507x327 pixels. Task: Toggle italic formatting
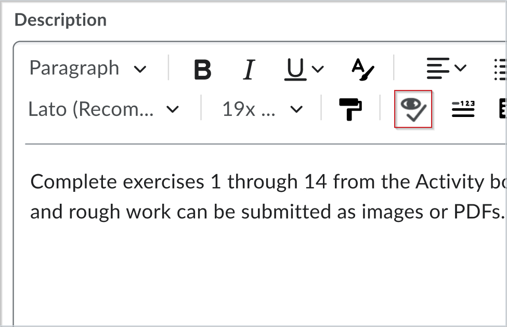(250, 69)
